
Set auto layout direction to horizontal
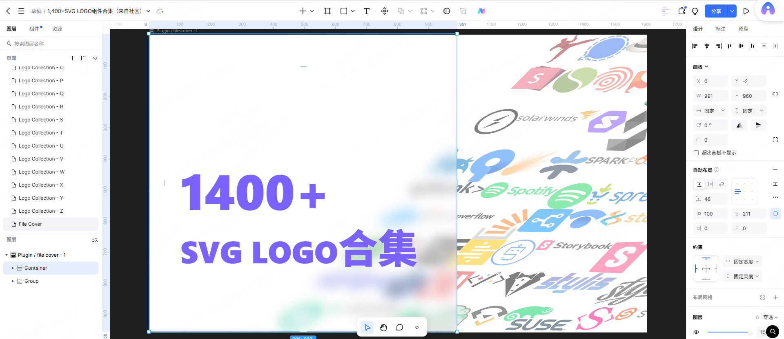(710, 184)
